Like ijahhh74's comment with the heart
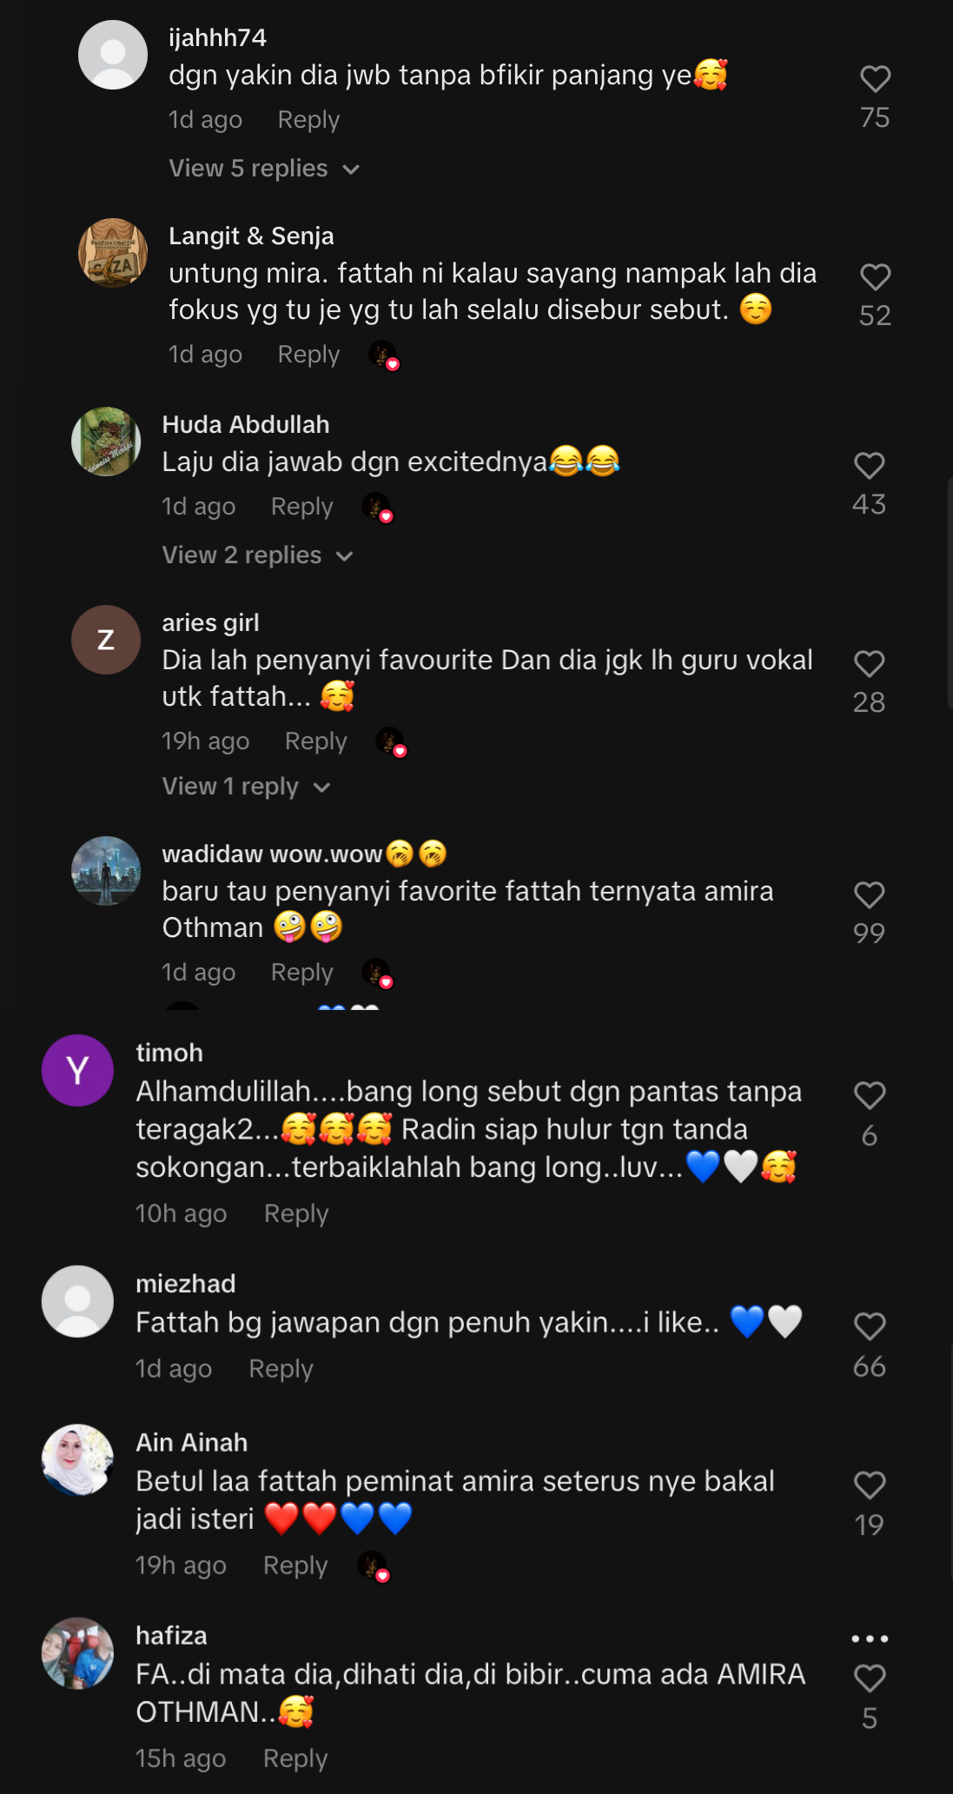The height and width of the screenshot is (1794, 953). 875,79
